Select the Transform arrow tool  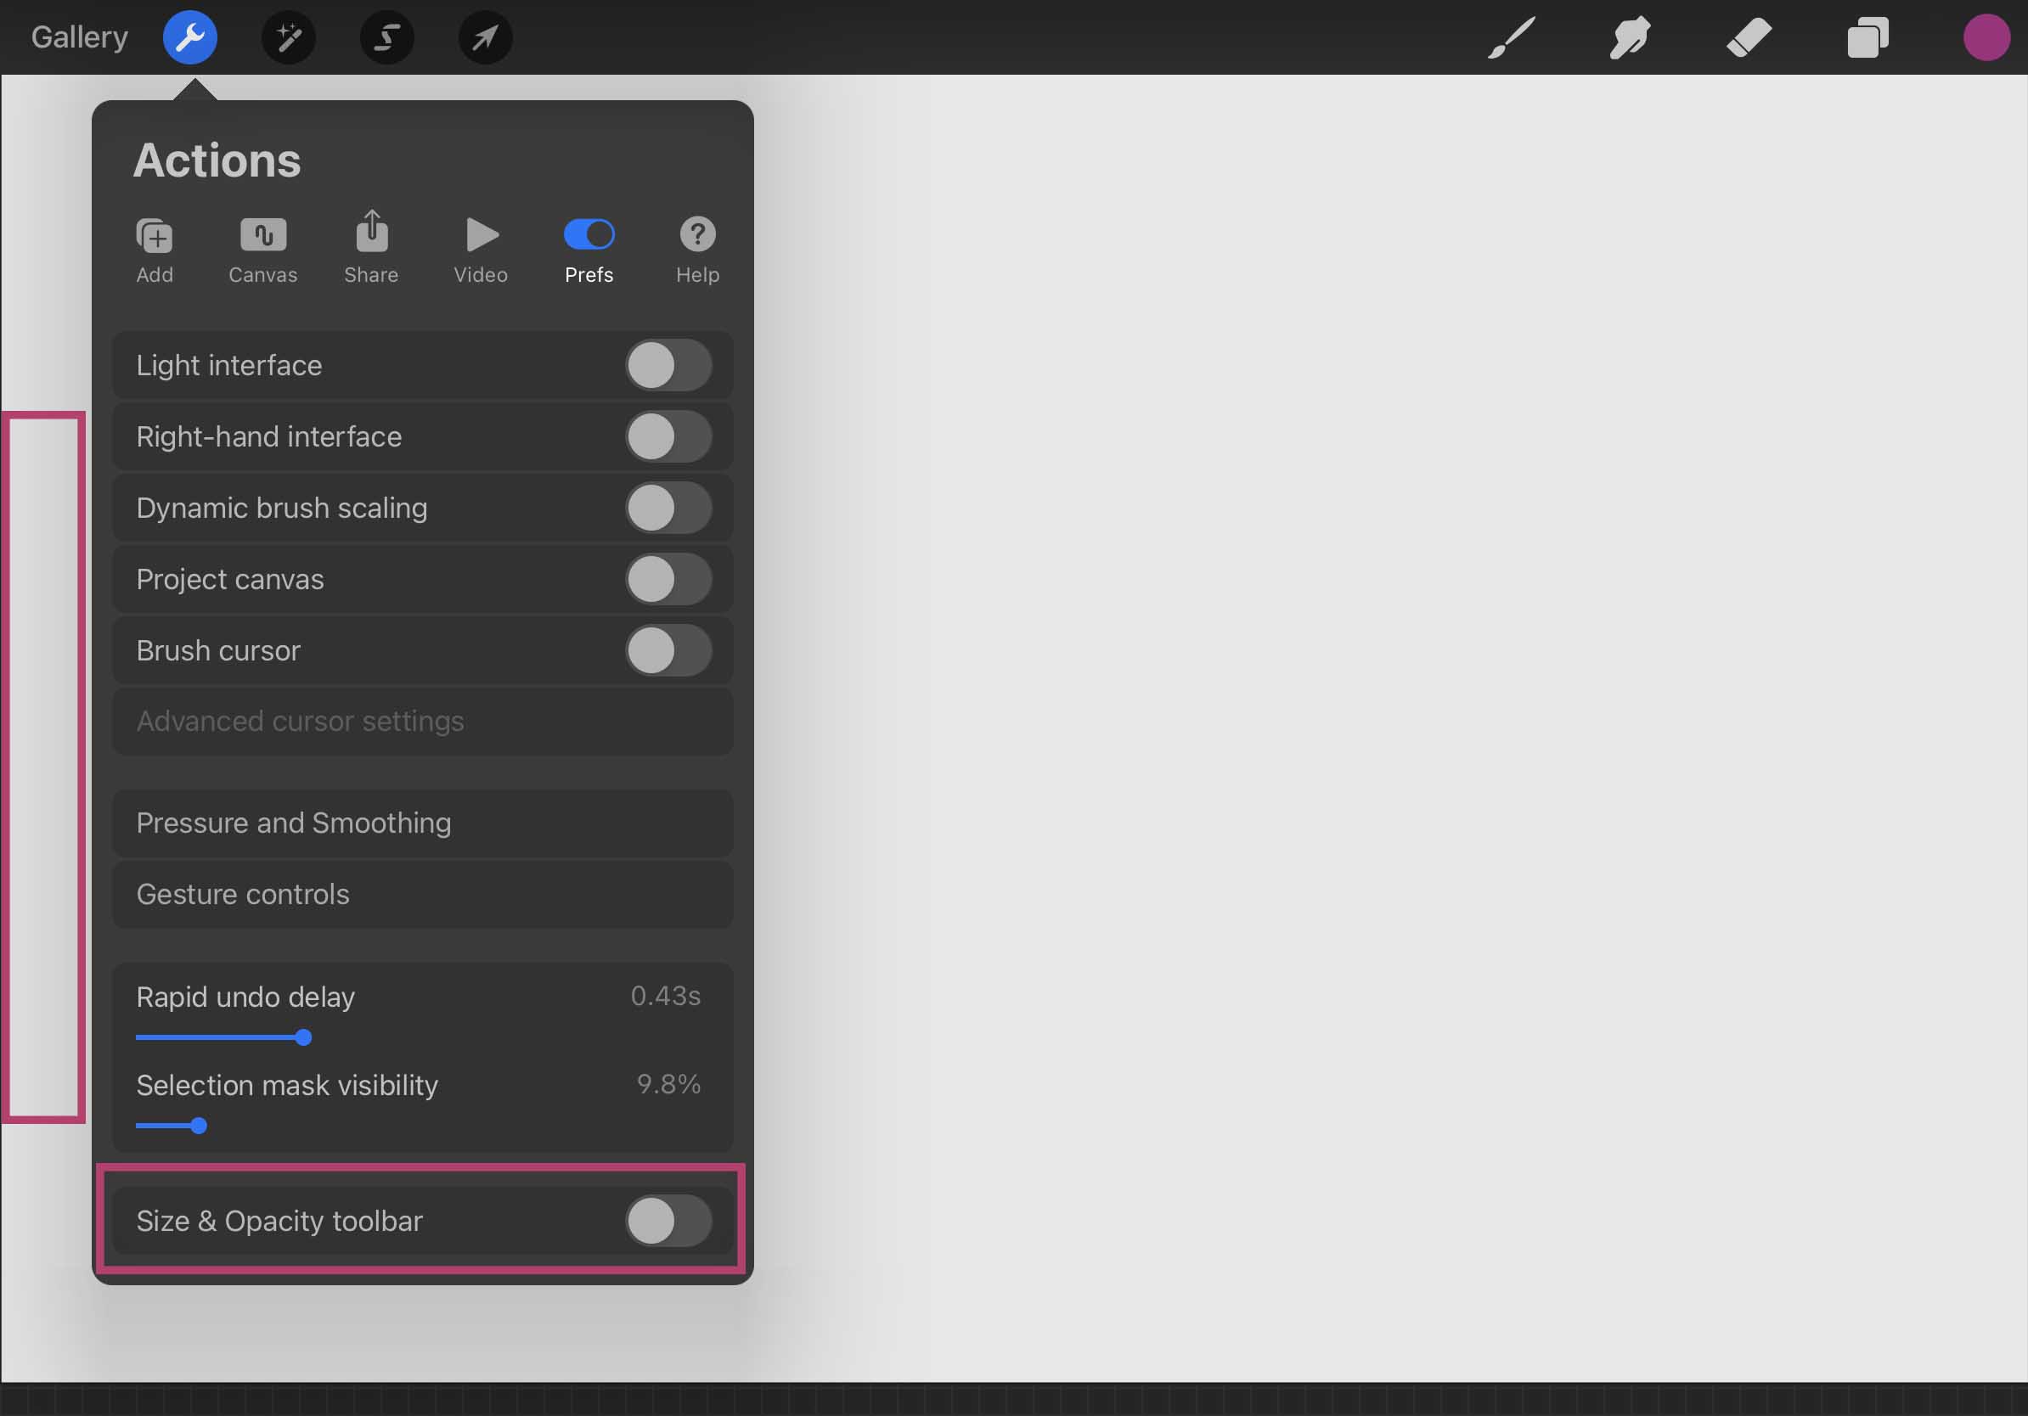pyautogui.click(x=485, y=37)
